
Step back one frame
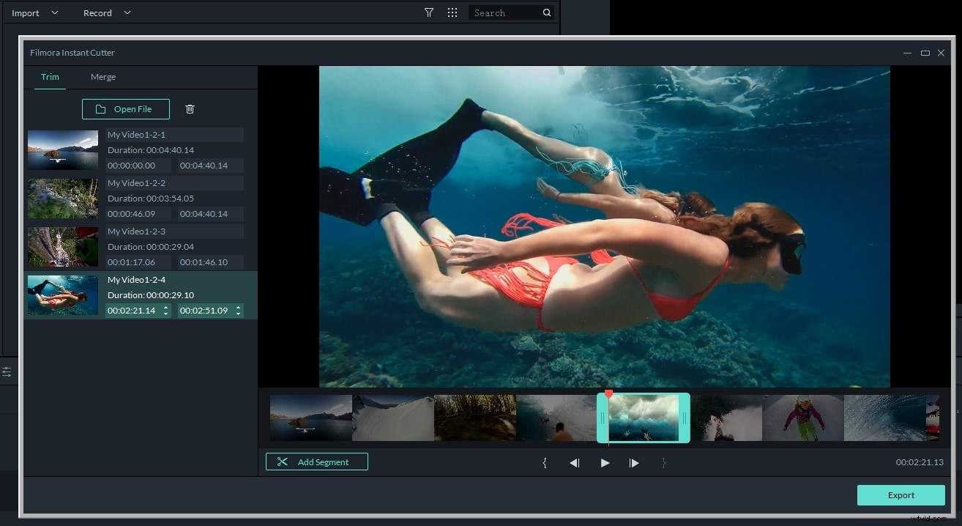[575, 462]
